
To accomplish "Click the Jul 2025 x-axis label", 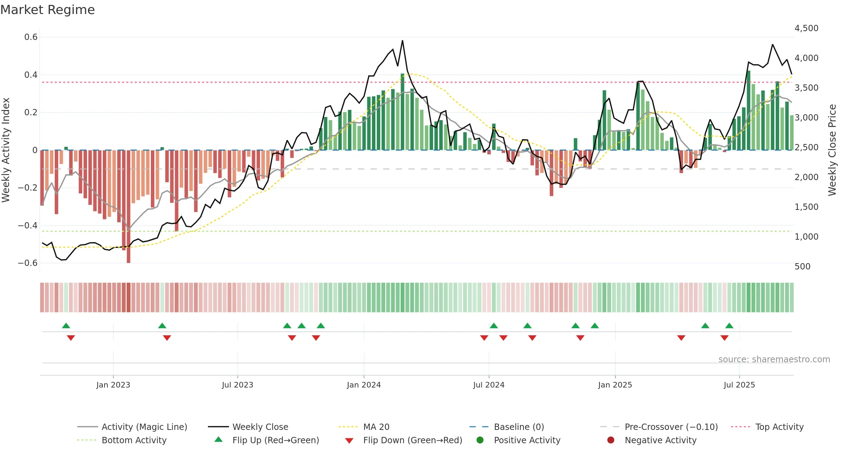I will (x=739, y=385).
